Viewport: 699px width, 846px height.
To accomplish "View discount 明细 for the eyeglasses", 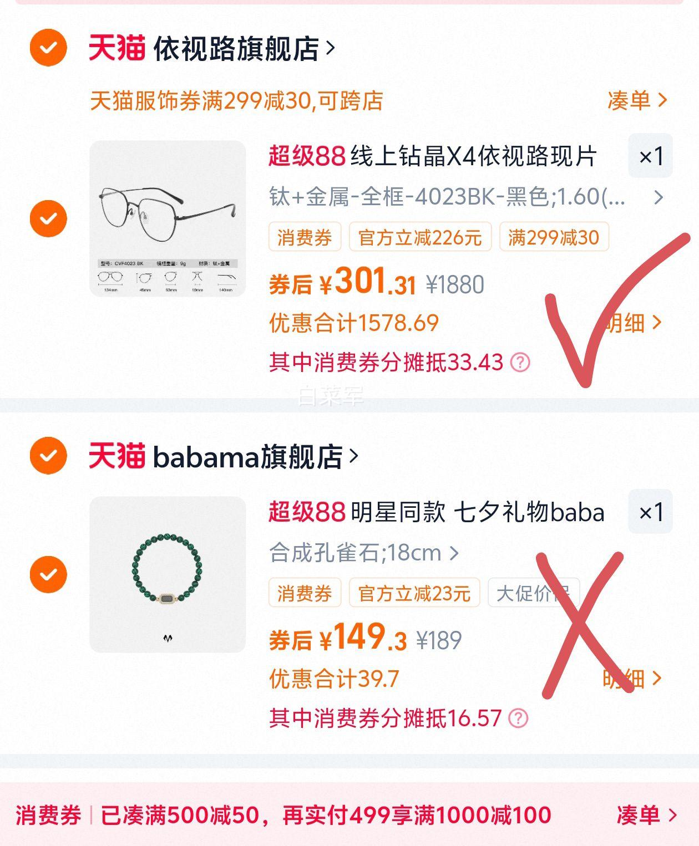I will point(632,322).
